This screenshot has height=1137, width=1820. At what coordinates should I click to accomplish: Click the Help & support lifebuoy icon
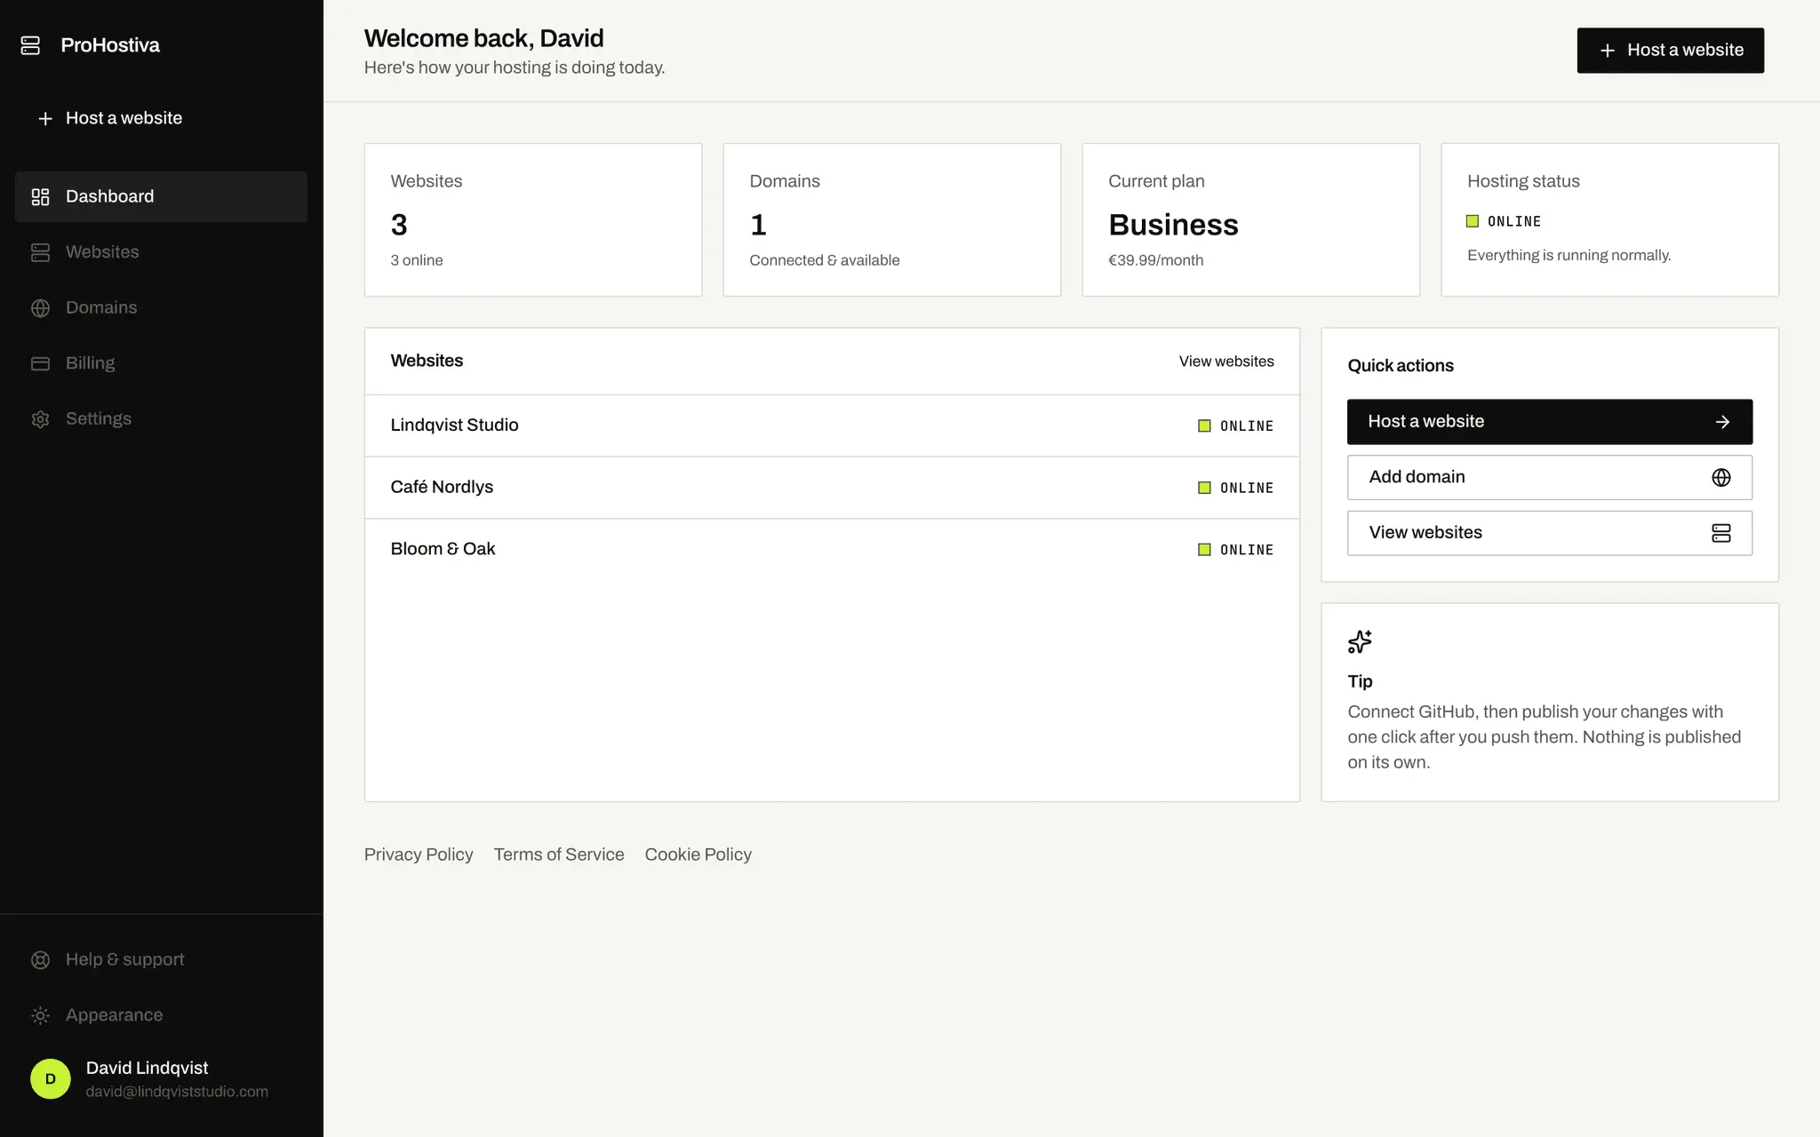tap(40, 959)
